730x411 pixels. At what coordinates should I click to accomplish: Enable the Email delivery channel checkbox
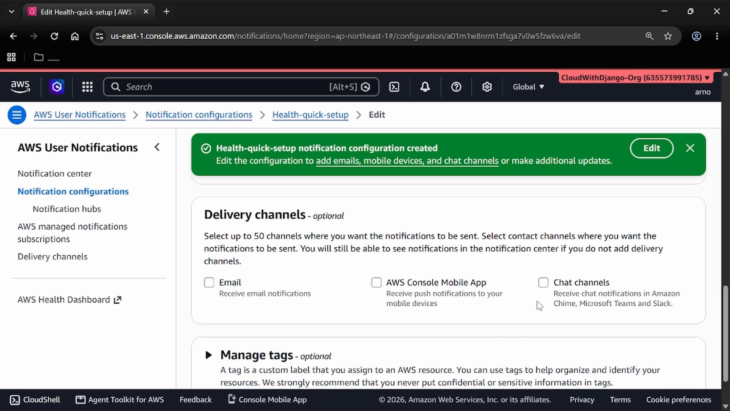pyautogui.click(x=209, y=282)
